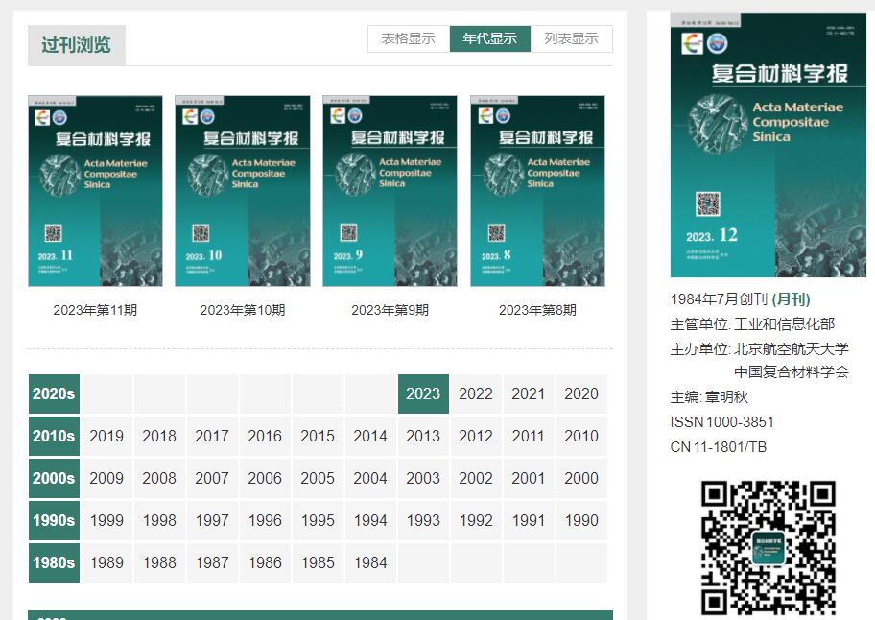This screenshot has width=875, height=620.
Task: Open the 2023年第11期 text link
Action: [95, 310]
